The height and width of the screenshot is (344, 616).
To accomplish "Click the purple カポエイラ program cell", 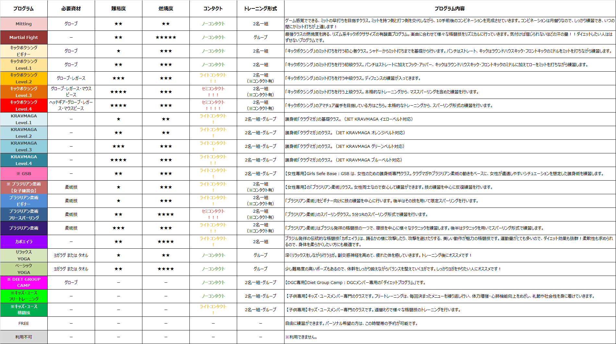I will (x=24, y=242).
